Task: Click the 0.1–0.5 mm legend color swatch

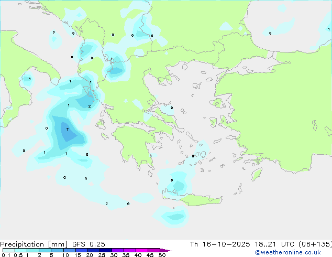Action: [x=9, y=250]
